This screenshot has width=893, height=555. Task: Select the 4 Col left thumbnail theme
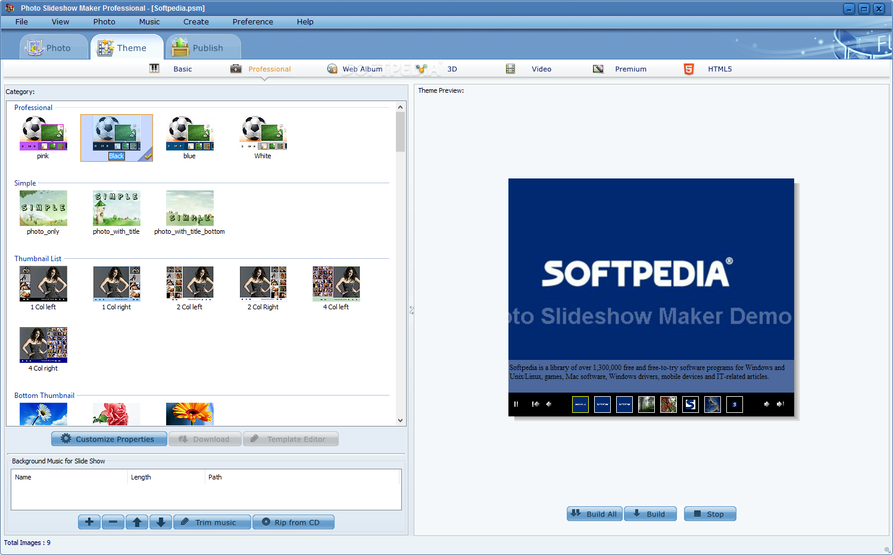[x=336, y=284]
